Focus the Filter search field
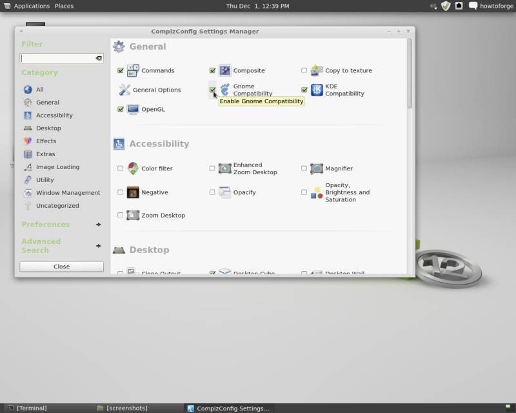Screen dimensions: 516x413 click(61, 58)
